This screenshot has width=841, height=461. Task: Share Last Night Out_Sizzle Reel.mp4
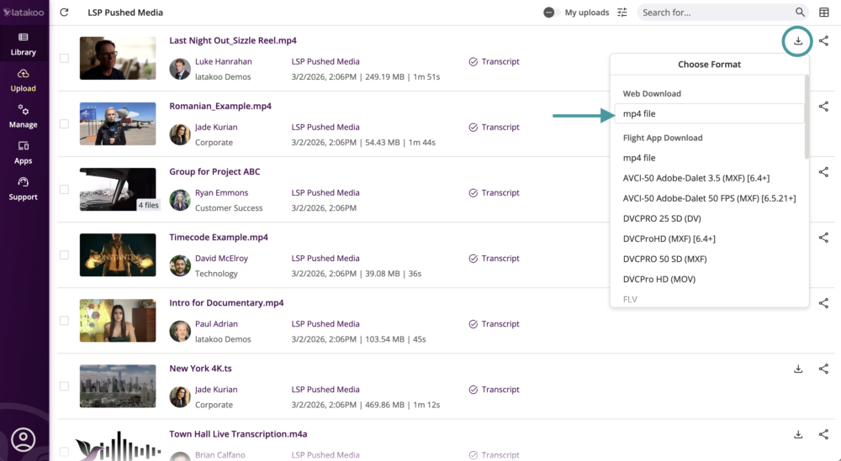823,40
